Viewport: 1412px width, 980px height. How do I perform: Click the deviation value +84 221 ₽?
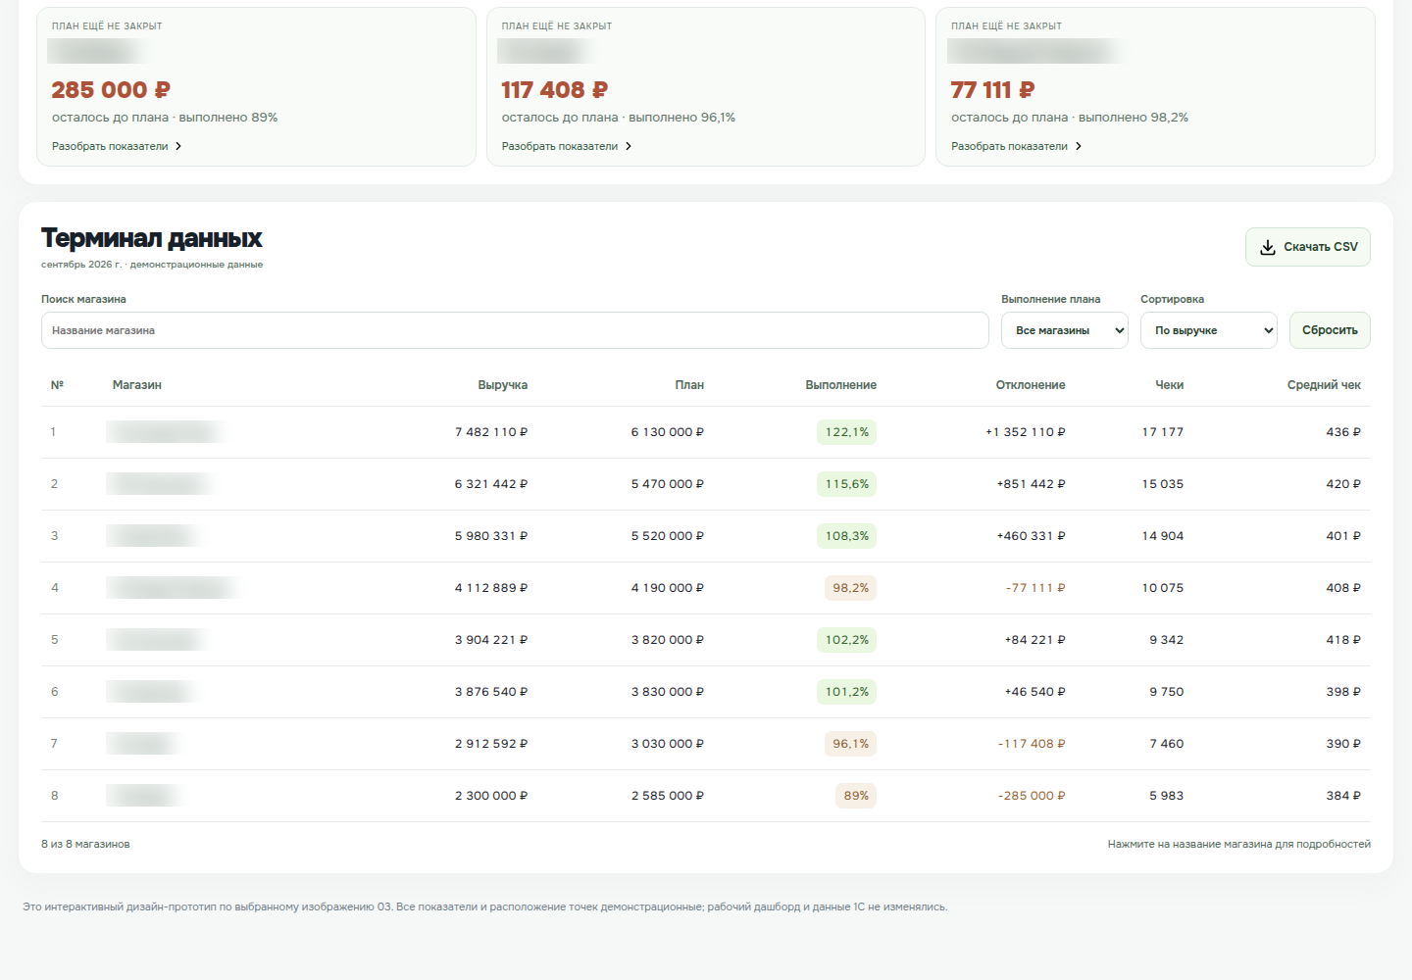click(x=1035, y=640)
